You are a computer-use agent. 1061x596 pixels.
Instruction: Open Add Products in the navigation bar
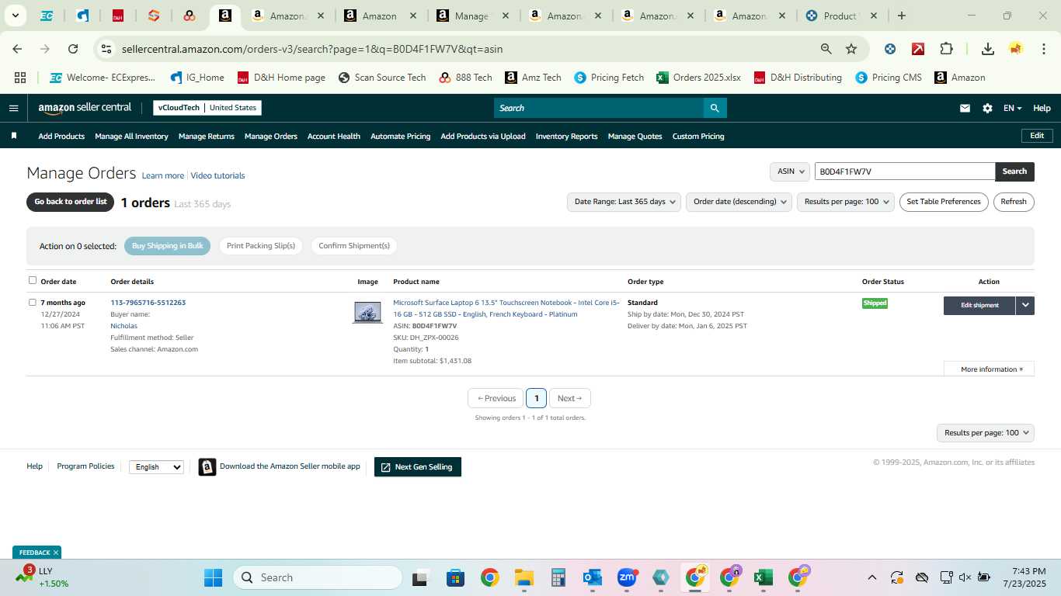(61, 136)
